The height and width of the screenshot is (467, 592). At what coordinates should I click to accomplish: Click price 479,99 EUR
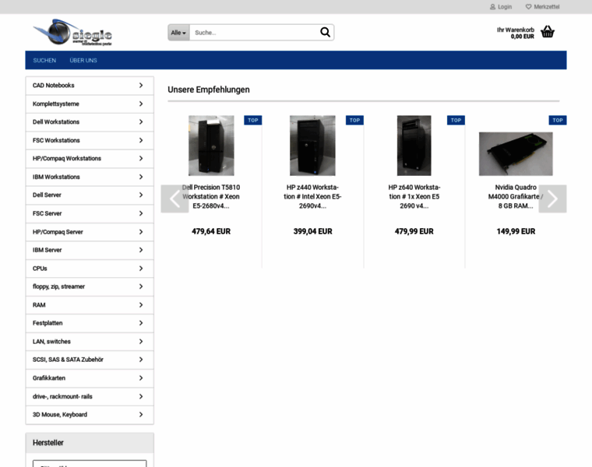point(414,232)
